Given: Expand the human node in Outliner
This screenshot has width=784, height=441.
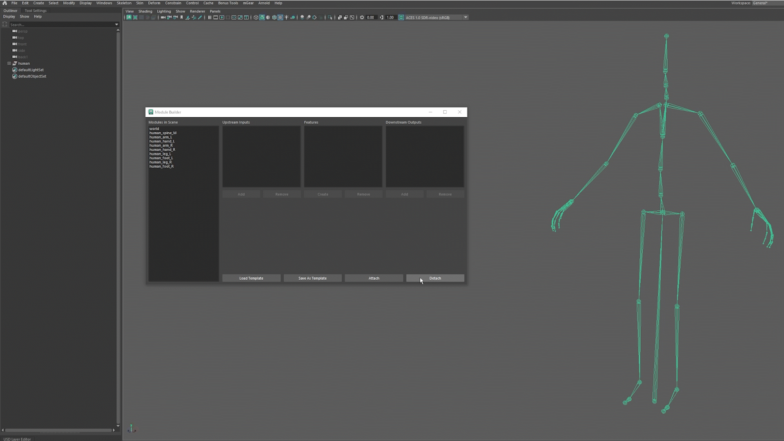Looking at the screenshot, I should tap(9, 63).
